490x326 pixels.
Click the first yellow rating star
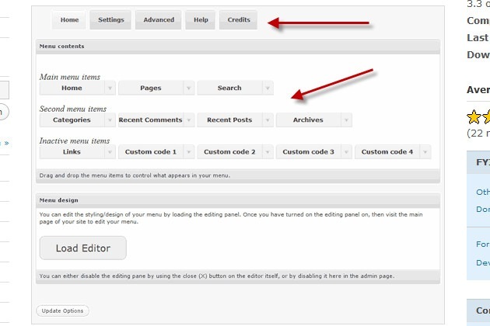click(x=474, y=117)
